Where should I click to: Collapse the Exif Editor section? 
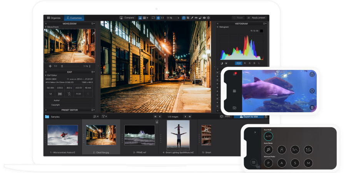[45, 76]
